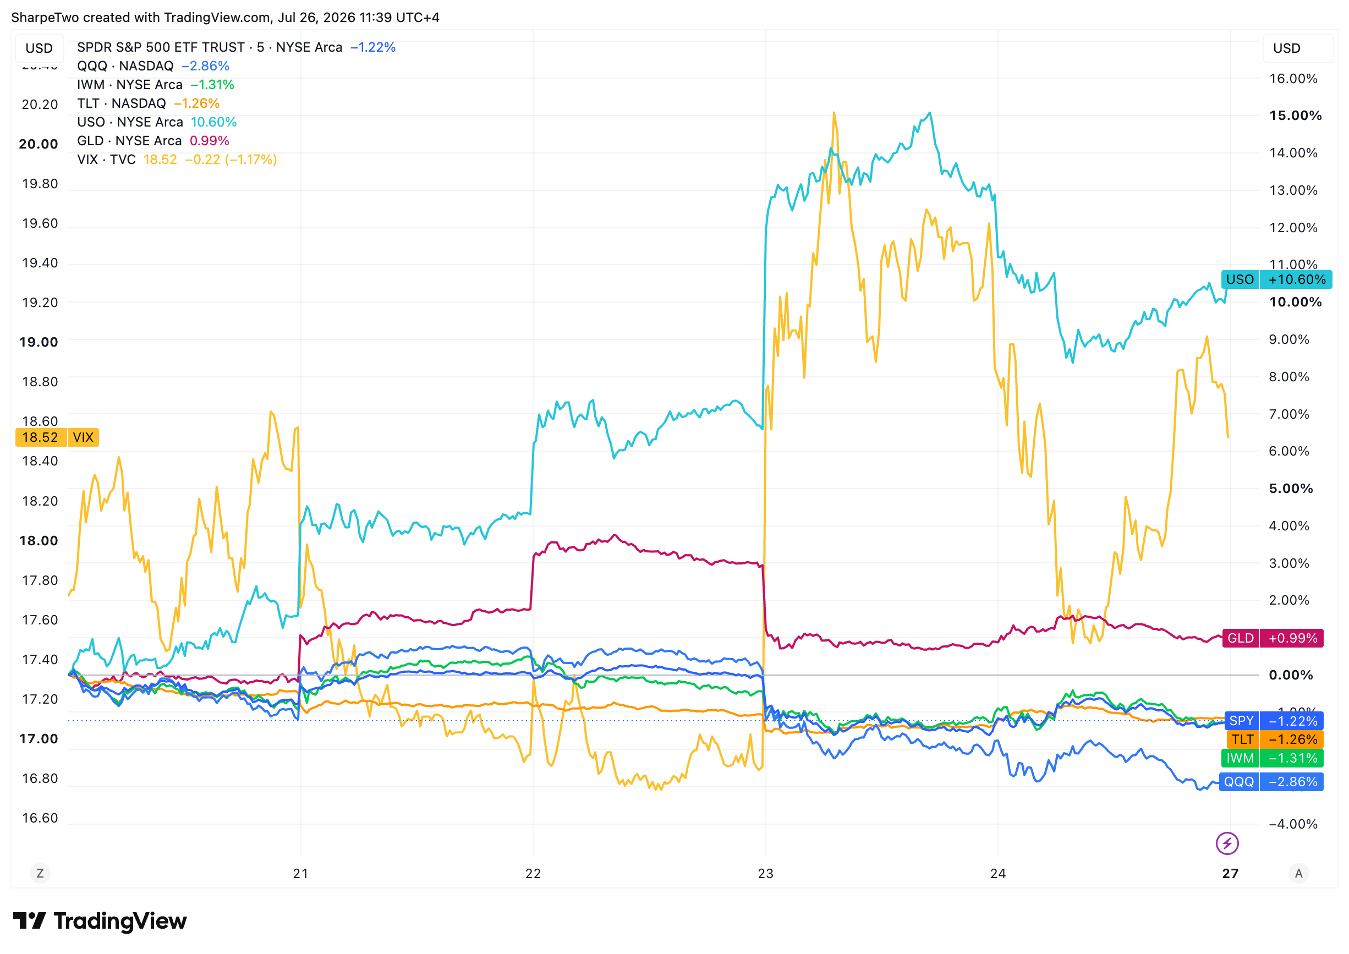The image size is (1349, 954).
Task: Click the legend value 0.99% beside GLD
Action: (209, 141)
